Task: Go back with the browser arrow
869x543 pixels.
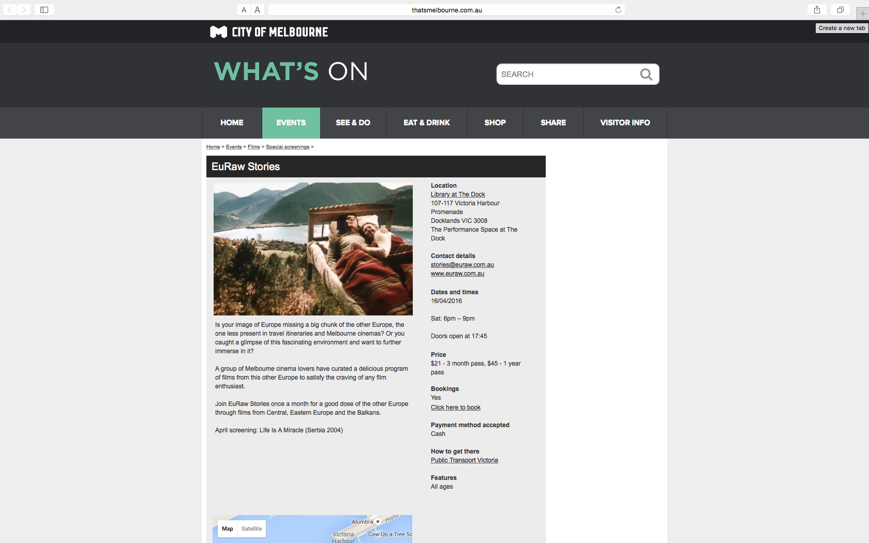Action: [10, 10]
